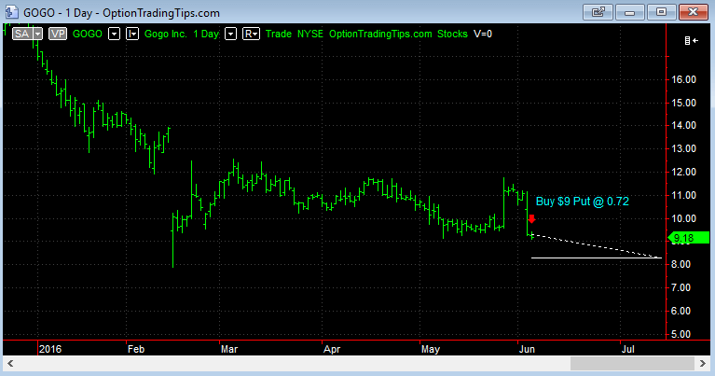Click the chart window icon in the title bar

pos(11,12)
